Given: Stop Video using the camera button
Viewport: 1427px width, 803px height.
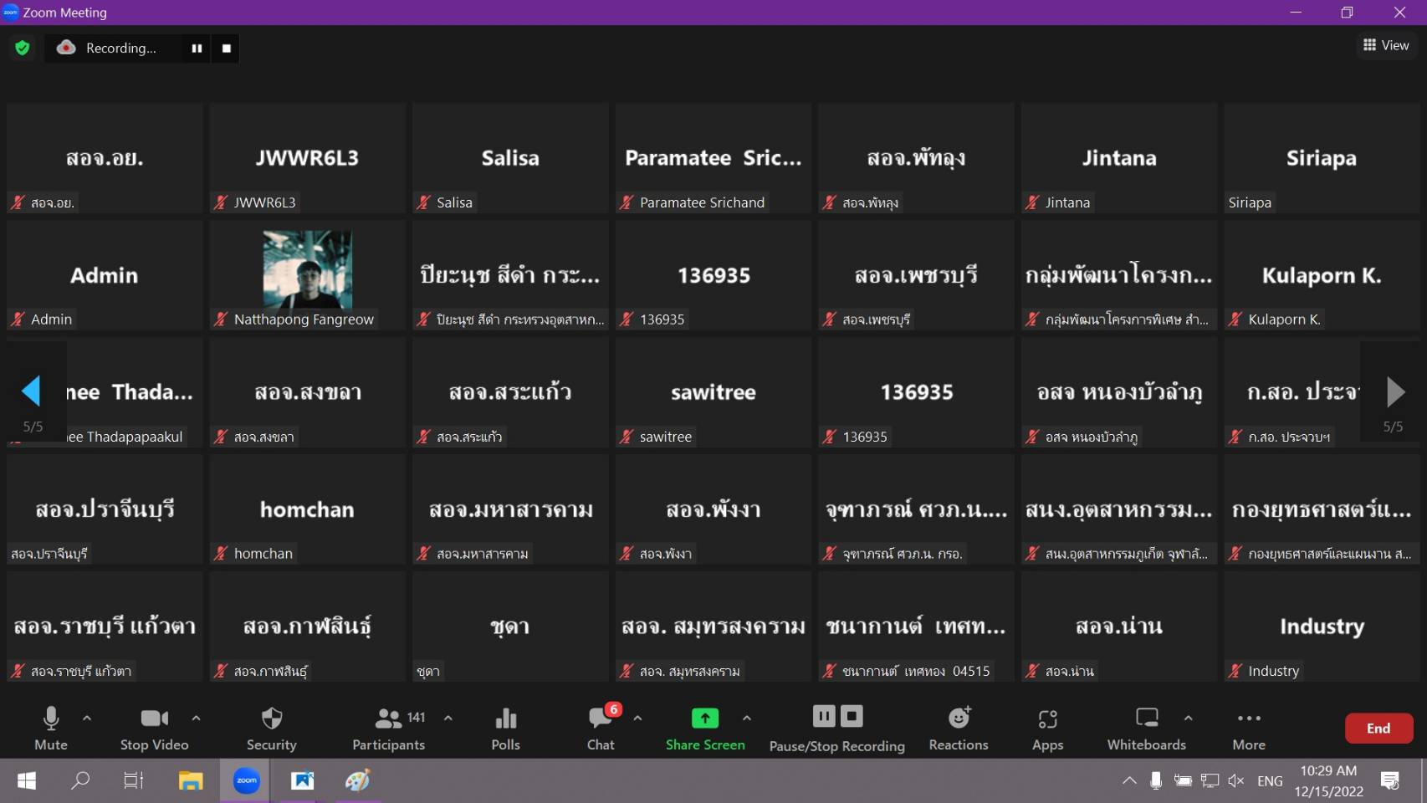Looking at the screenshot, I should 154,728.
